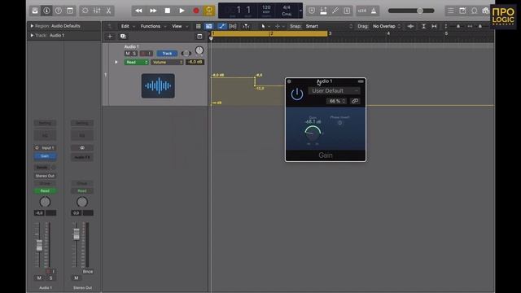
Task: Toggle Phase Invert in Gain plugin
Action: pyautogui.click(x=339, y=123)
